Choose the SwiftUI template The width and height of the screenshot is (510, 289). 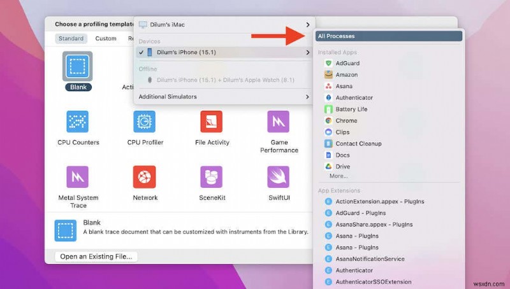279,177
